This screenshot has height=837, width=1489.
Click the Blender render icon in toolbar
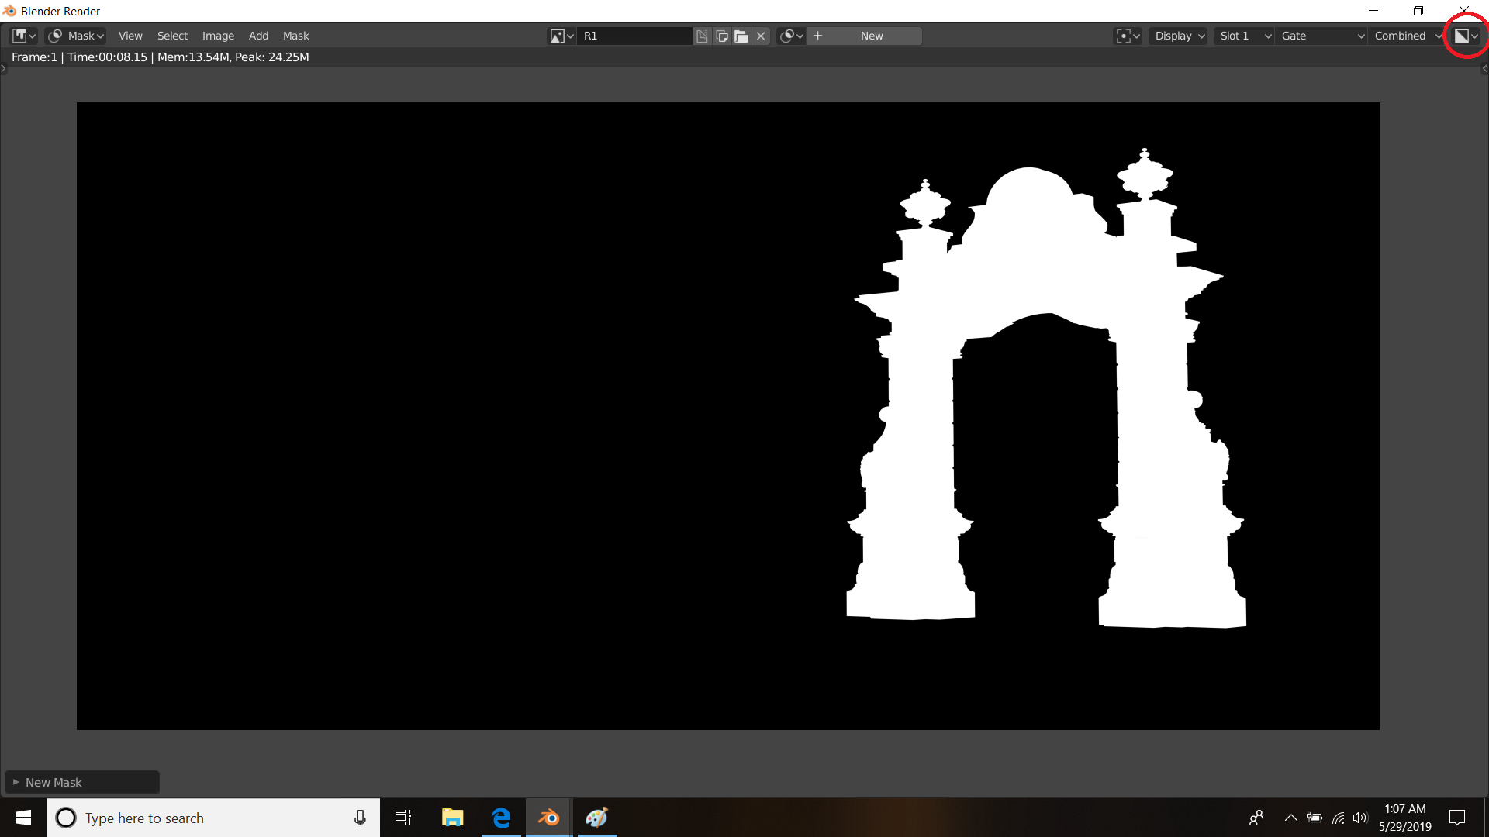[1463, 36]
